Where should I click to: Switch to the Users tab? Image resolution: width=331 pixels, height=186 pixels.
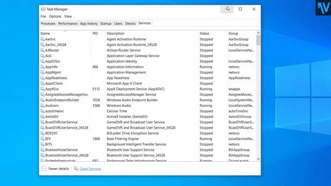coord(118,23)
